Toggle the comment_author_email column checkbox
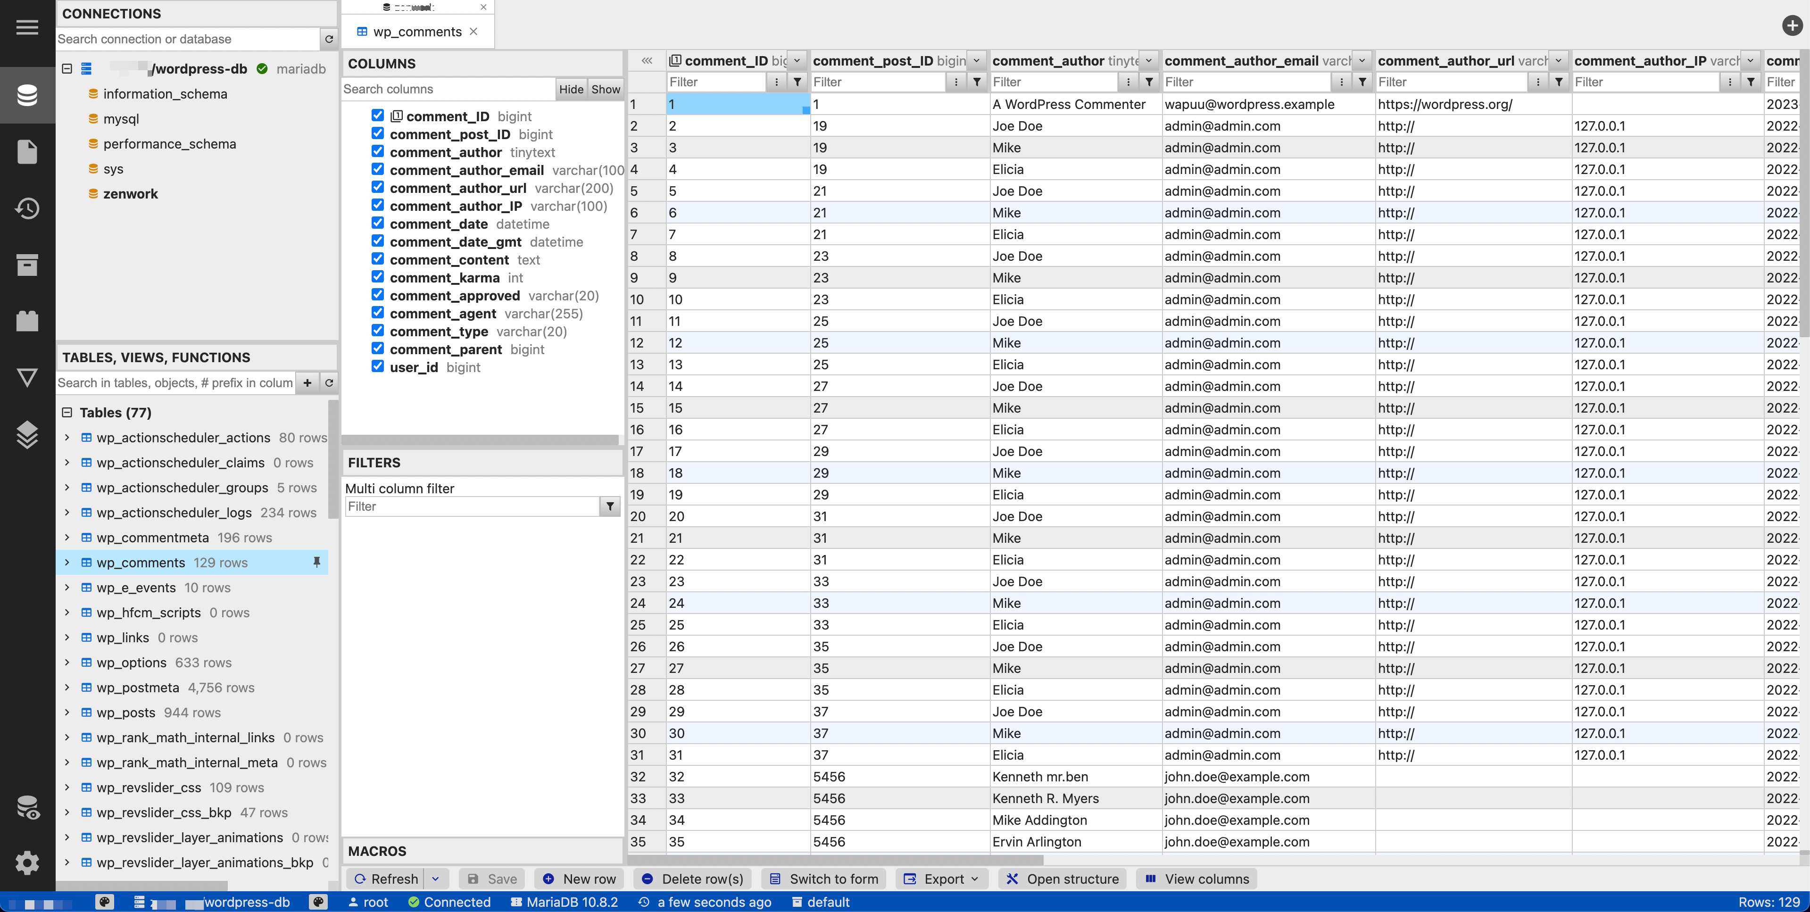The width and height of the screenshot is (1810, 912). [x=378, y=169]
